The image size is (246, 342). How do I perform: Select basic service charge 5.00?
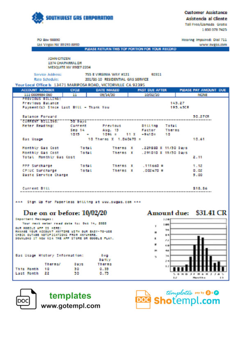click(x=197, y=175)
